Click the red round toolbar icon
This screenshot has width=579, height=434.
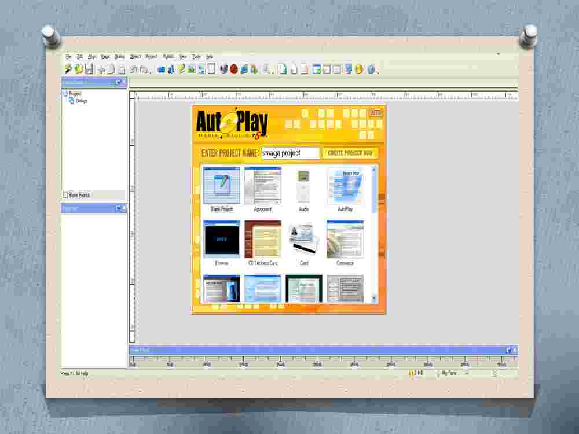(234, 69)
